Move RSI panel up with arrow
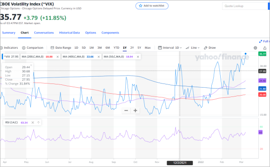Screen dimensions: 270x167 (38, 122)
